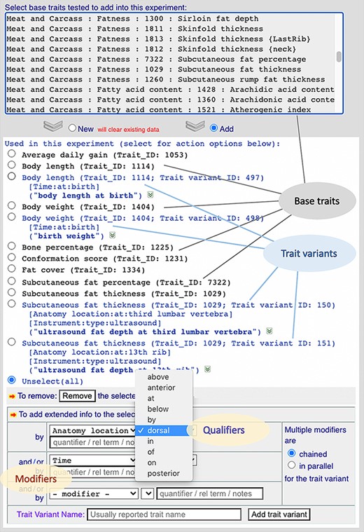
Task: Select "7322 : Subcutaneous fat percentage" list row
Action: tap(170, 60)
